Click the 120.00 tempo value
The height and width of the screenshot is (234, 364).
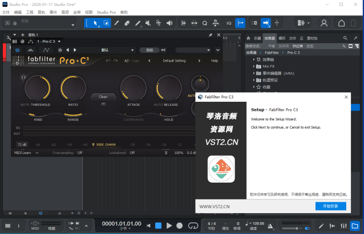coord(258,224)
